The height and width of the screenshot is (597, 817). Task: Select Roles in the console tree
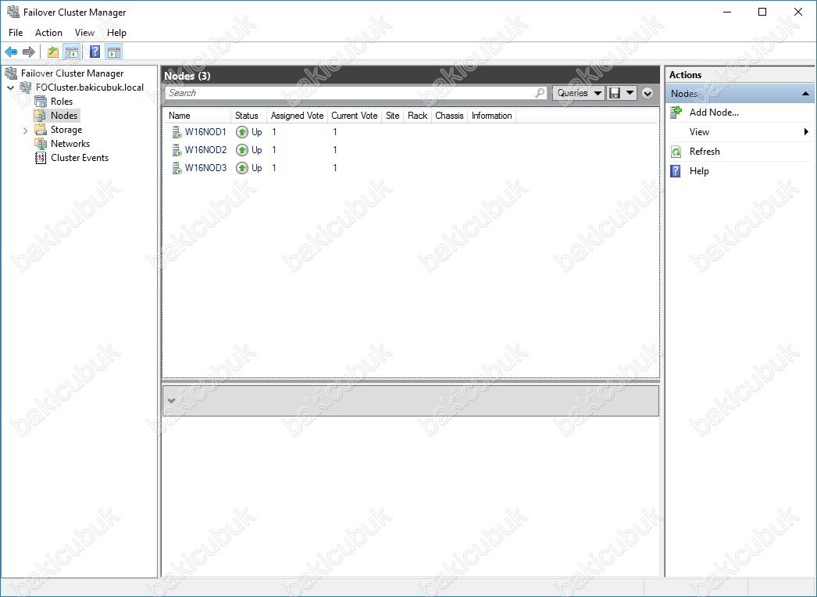(x=62, y=101)
